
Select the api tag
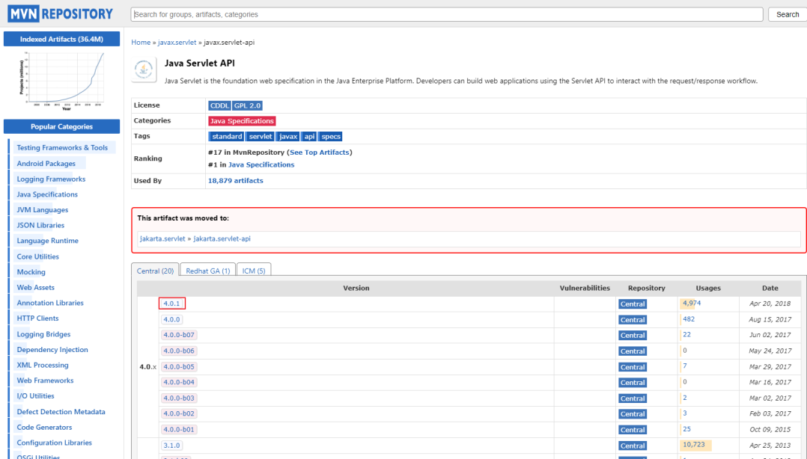click(x=309, y=136)
